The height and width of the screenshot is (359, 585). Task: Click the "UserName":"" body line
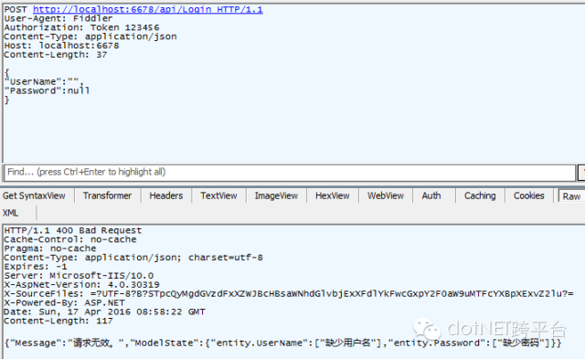click(x=44, y=81)
